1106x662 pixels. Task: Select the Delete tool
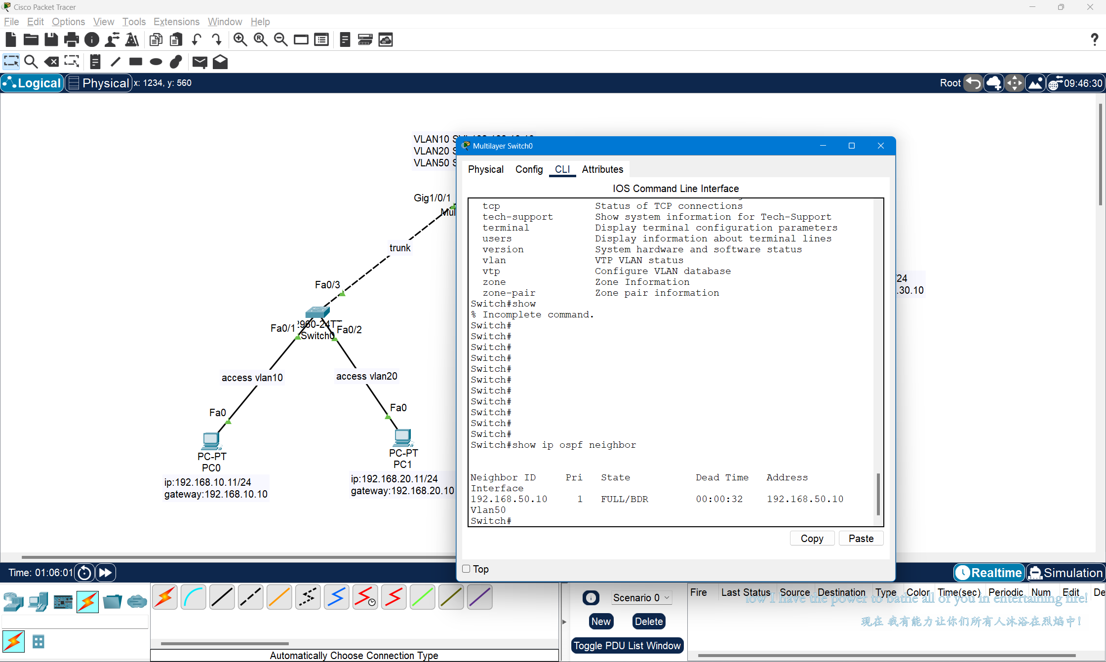click(x=51, y=62)
